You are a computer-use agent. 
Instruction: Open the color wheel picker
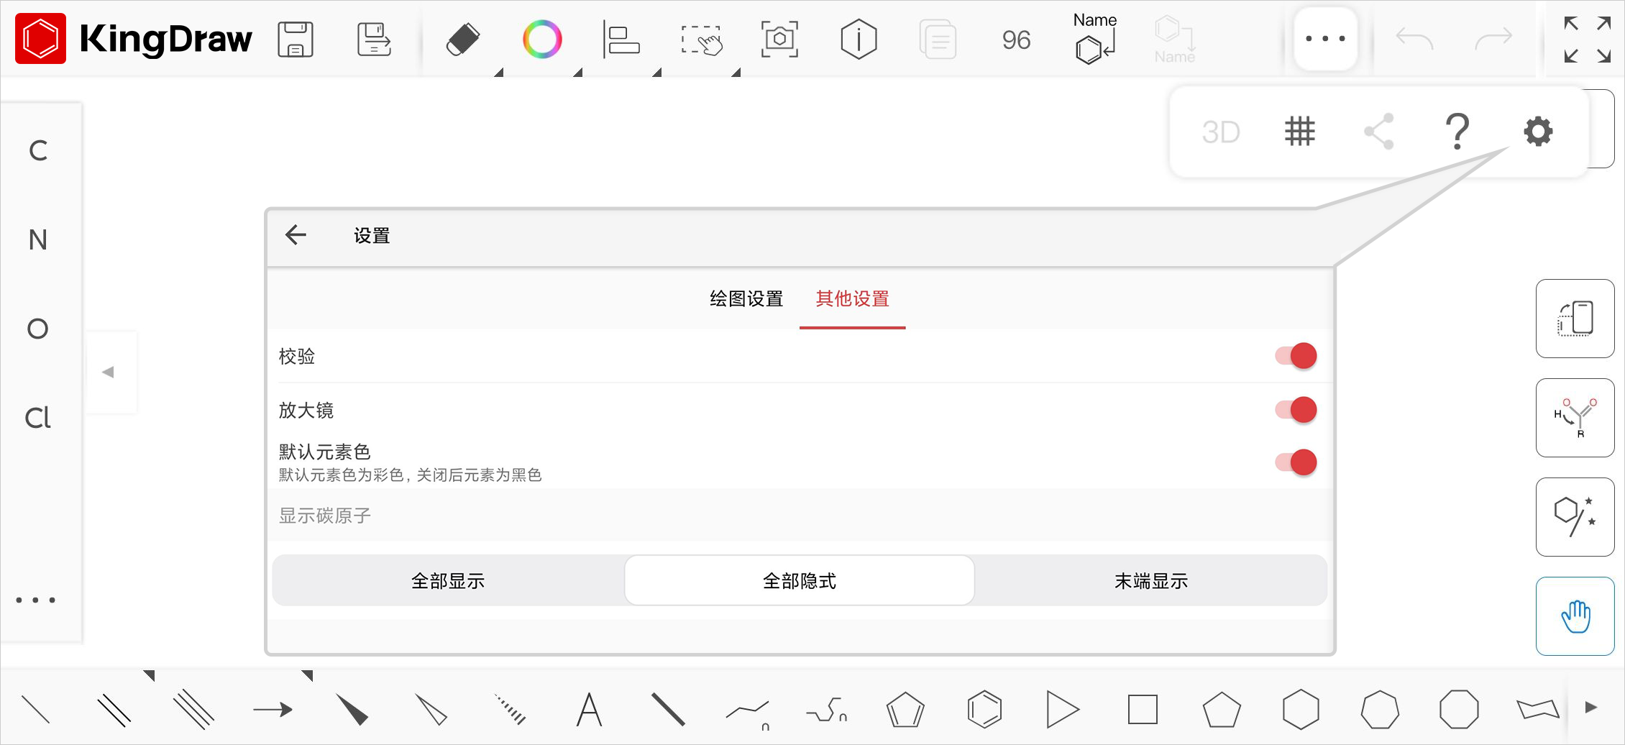pyautogui.click(x=543, y=40)
